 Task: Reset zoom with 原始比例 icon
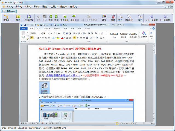[129, 18]
